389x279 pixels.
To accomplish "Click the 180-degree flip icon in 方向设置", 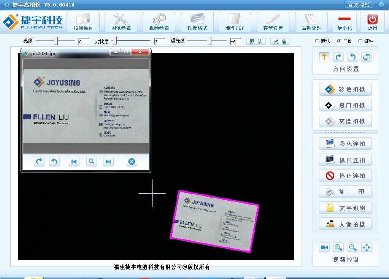I will coord(367,57).
